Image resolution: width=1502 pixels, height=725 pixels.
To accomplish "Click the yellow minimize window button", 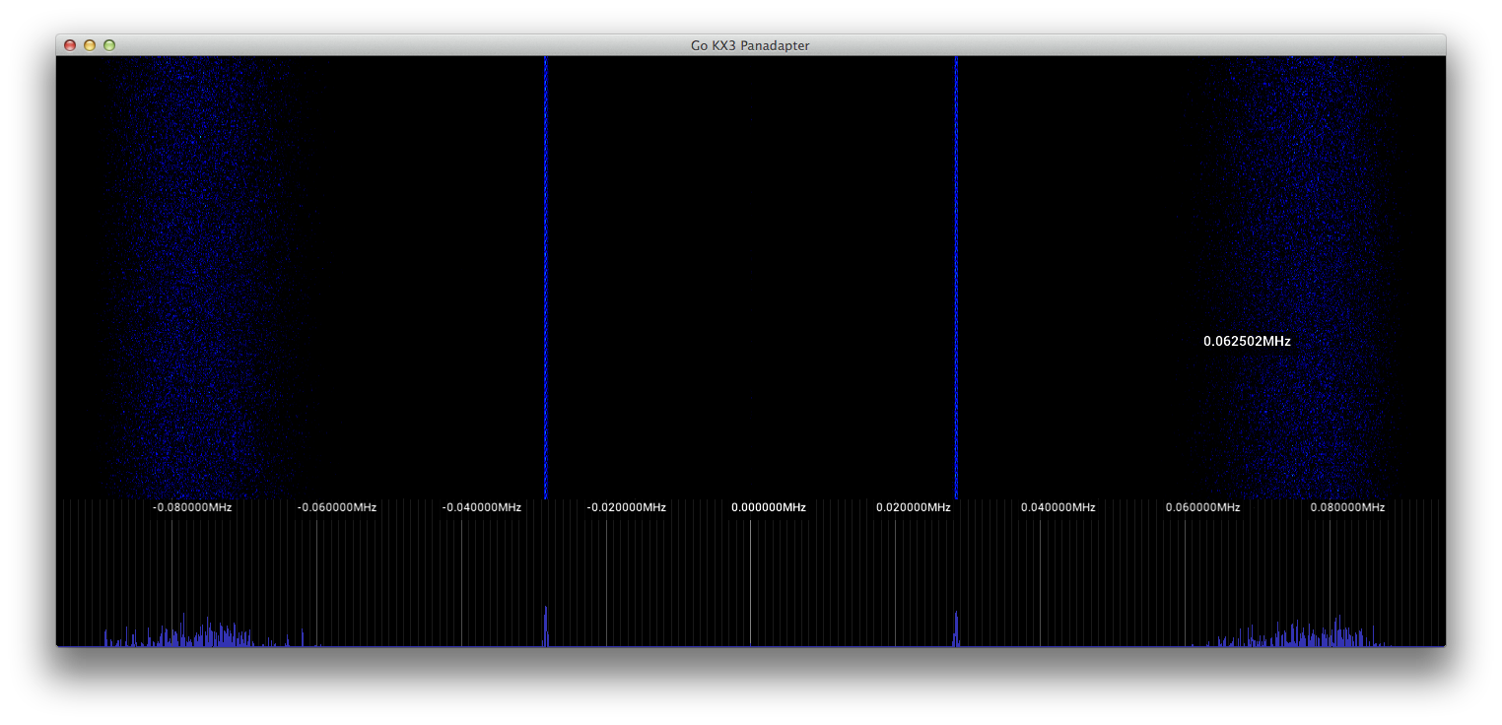I will [x=90, y=45].
